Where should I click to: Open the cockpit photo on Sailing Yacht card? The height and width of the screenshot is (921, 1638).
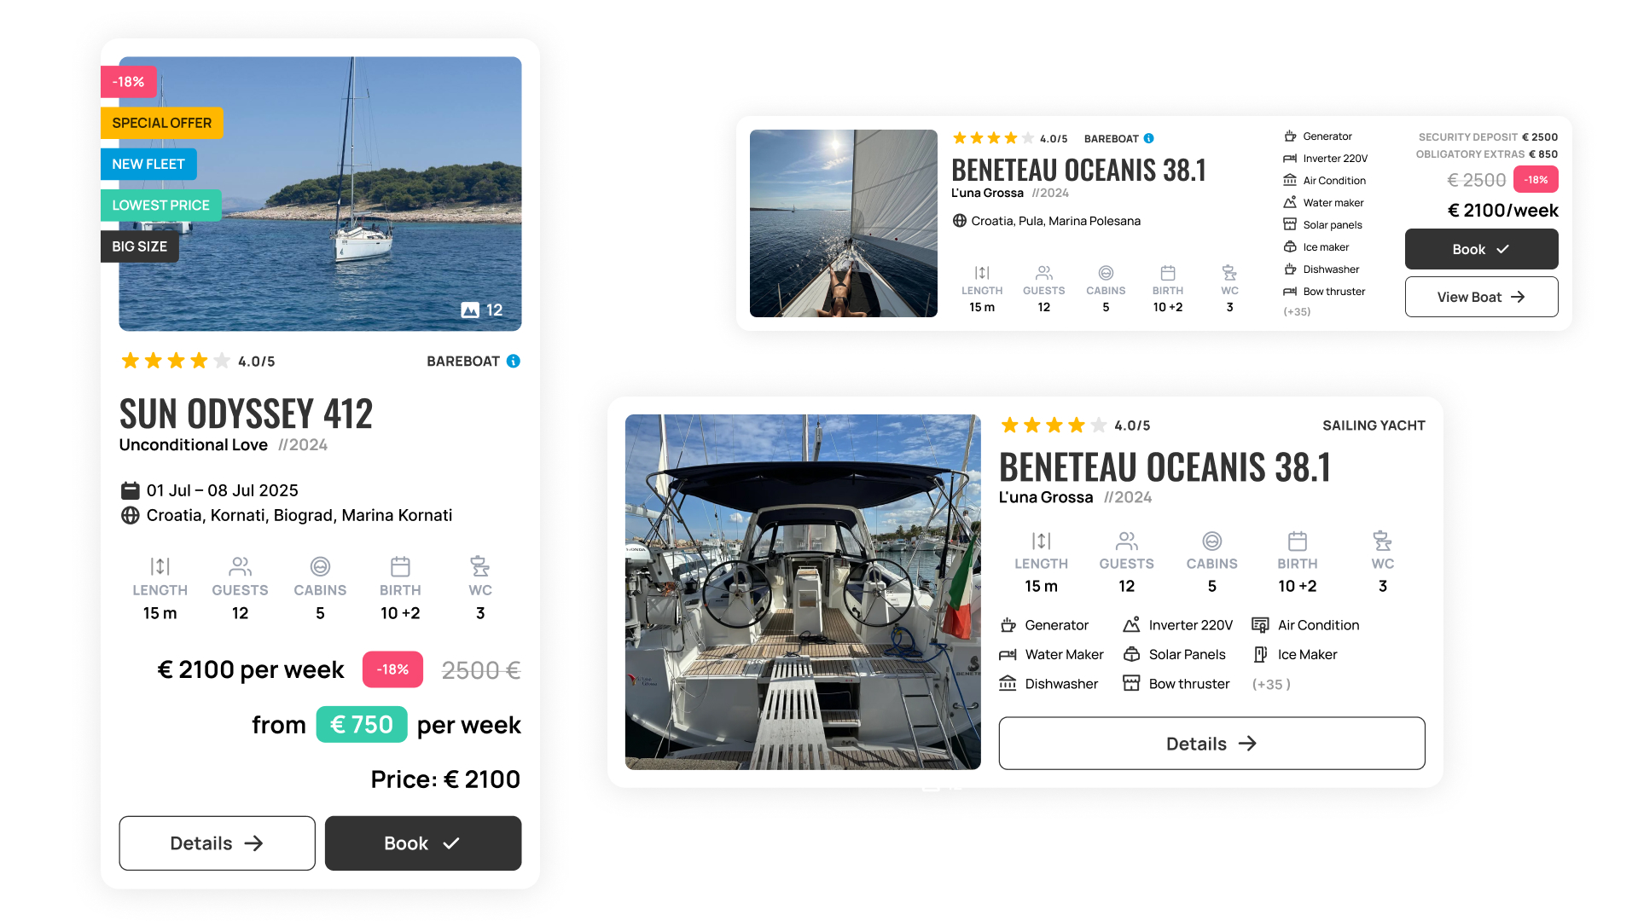pyautogui.click(x=803, y=592)
